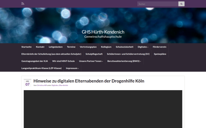Open the Förderverein page
Image resolution: width=206 pixels, height=128 pixels.
coord(160,47)
